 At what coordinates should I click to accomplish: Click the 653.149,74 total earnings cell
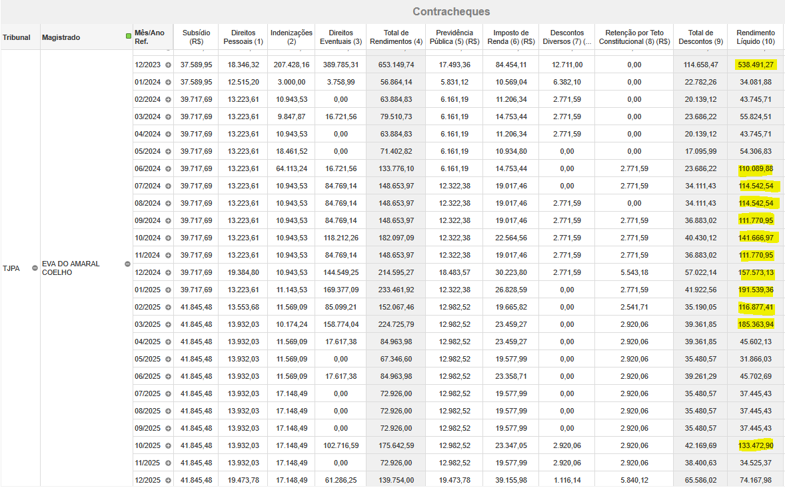coord(396,65)
